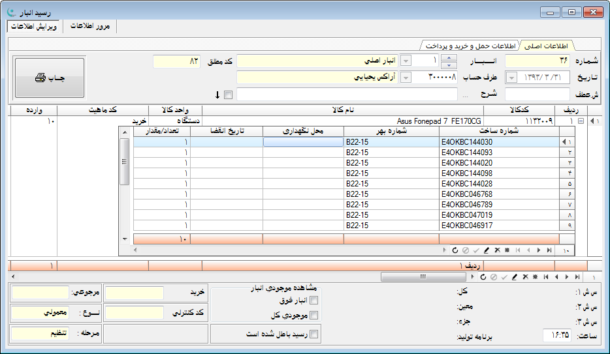610x354 pixels.
Task: Click the ساعت time field showing ۱۶:۳۵
Action: click(x=557, y=335)
